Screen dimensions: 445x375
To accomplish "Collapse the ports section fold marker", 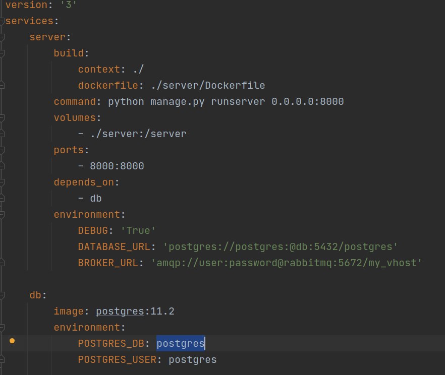I will point(2,150).
